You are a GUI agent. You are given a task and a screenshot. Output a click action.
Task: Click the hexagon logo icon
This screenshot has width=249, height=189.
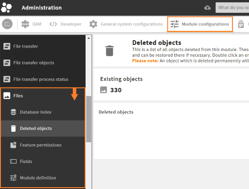point(6,8)
